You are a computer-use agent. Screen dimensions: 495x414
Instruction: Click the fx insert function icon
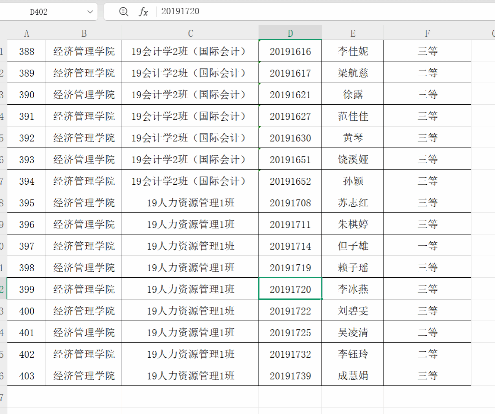tap(143, 12)
